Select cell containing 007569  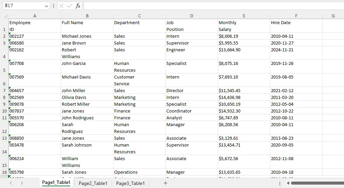click(x=35, y=80)
